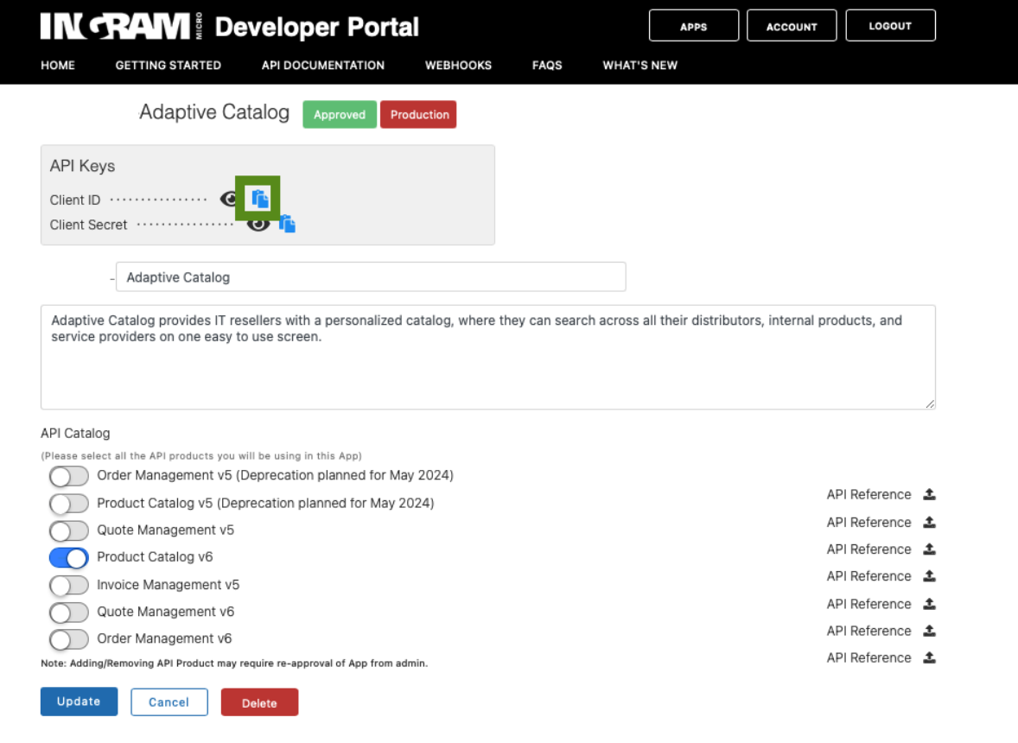Image resolution: width=1018 pixels, height=743 pixels.
Task: Switch on Invoice Management v5
Action: [69, 585]
